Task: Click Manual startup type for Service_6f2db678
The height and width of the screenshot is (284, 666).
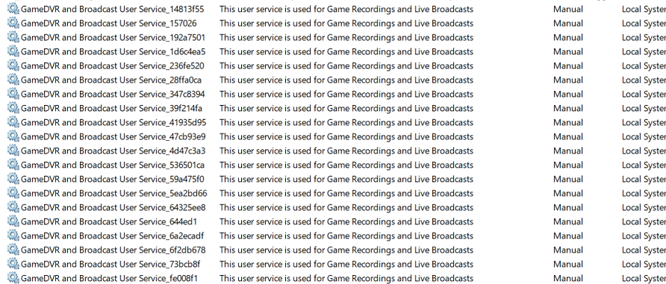Action: click(x=568, y=250)
